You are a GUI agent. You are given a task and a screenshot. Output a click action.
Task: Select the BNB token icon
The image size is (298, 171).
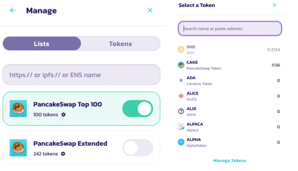click(x=181, y=50)
